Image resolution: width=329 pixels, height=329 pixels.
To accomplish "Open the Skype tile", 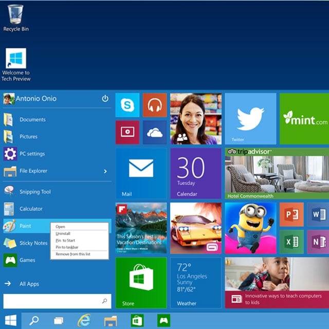I will [x=127, y=105].
